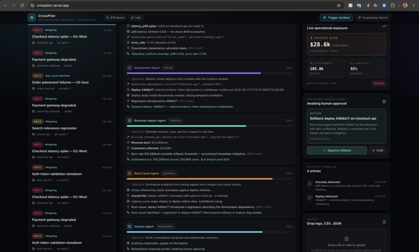
Task: Click the upload icon beside Drop logs, CSV, JSON
Action: tap(384, 222)
